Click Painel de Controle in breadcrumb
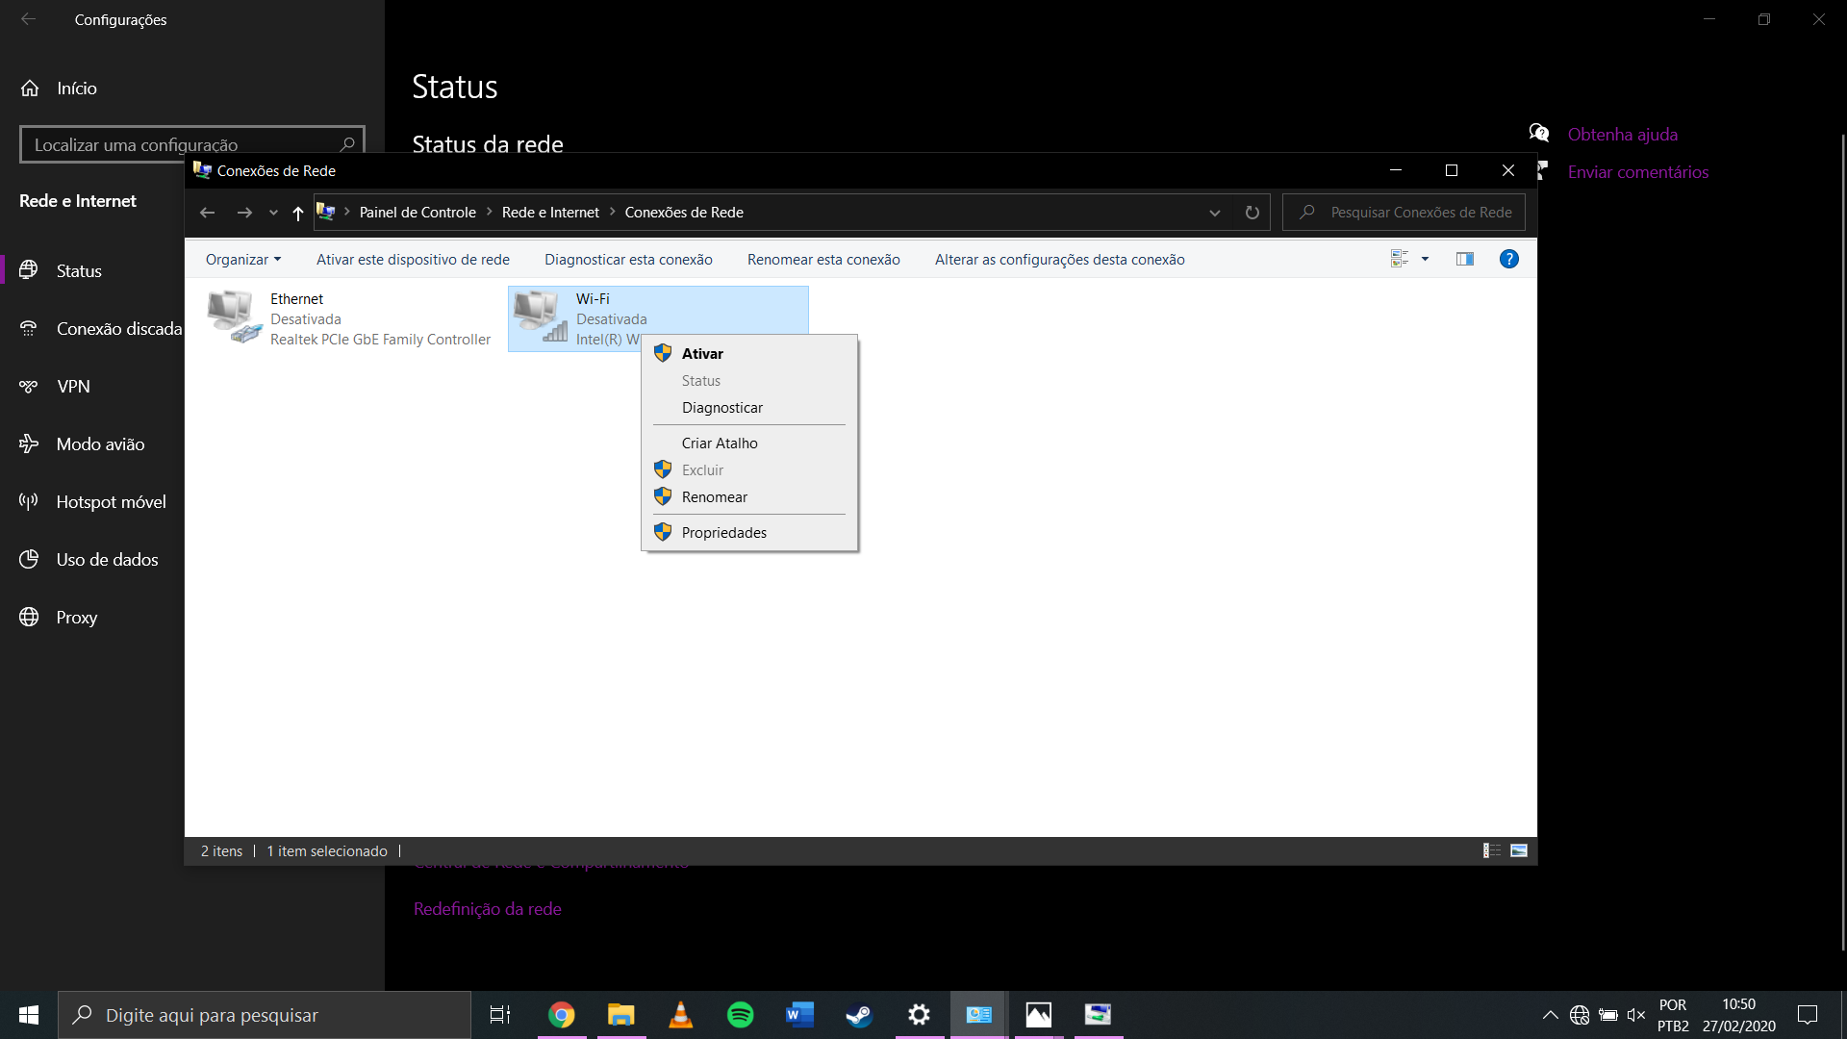This screenshot has width=1847, height=1039. point(417,213)
